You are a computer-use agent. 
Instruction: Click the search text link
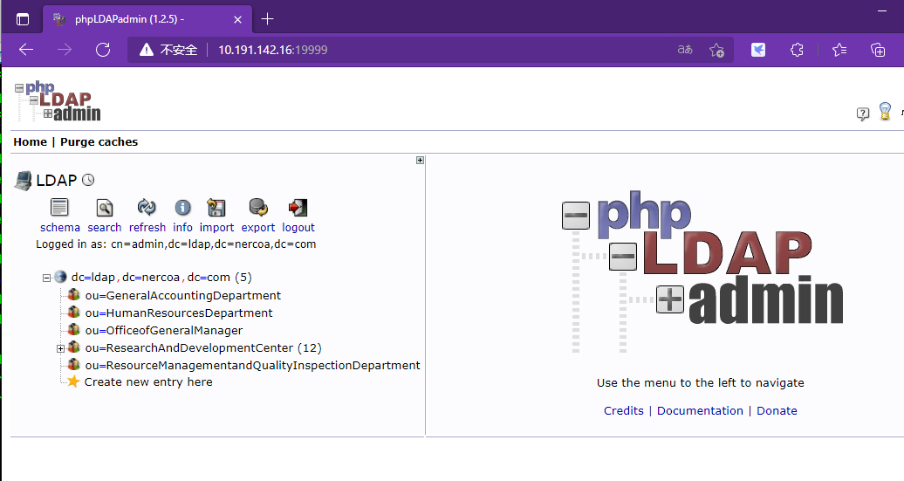(105, 227)
